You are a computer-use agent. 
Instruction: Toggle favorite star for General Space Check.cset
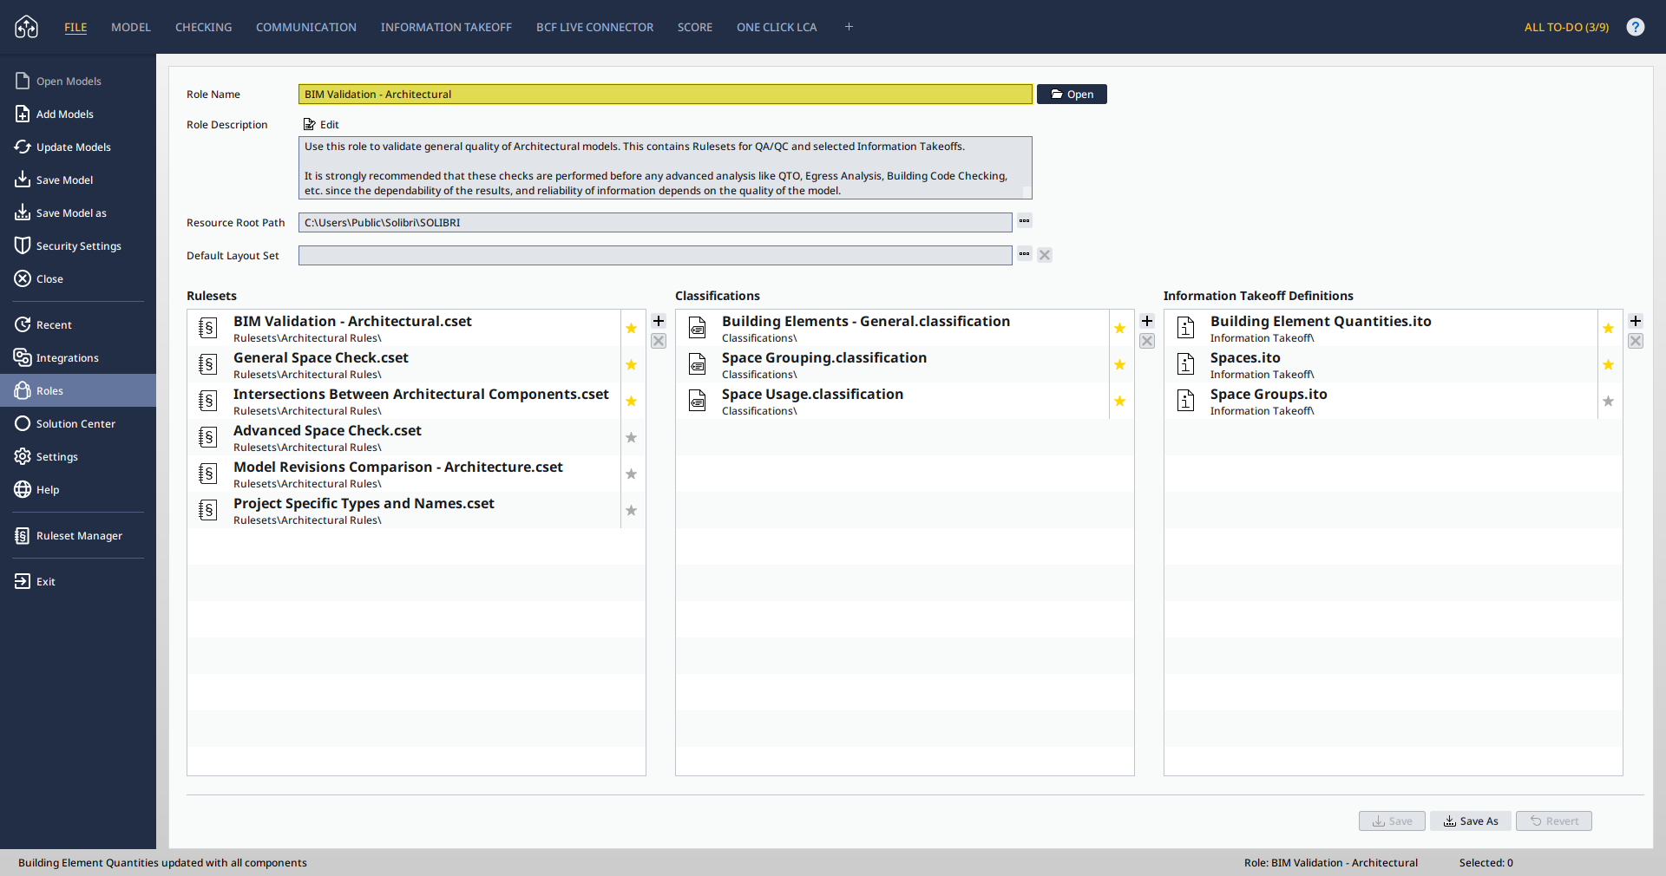tap(632, 364)
